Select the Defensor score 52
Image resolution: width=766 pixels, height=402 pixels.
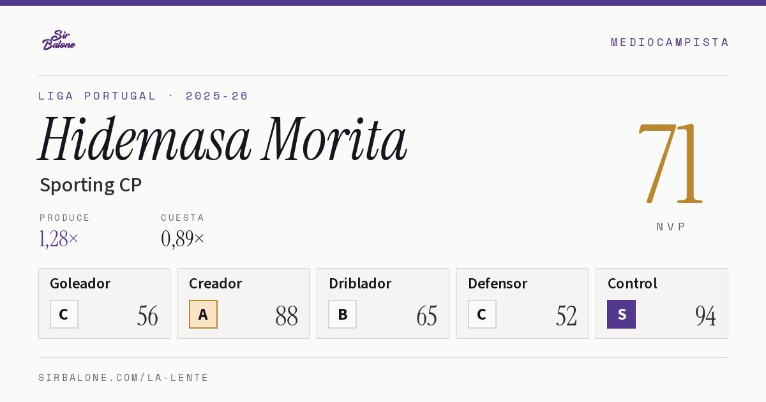coord(566,316)
